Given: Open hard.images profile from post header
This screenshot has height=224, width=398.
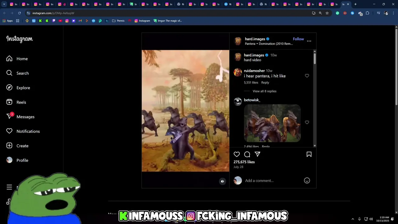Looking at the screenshot, I should 255,39.
